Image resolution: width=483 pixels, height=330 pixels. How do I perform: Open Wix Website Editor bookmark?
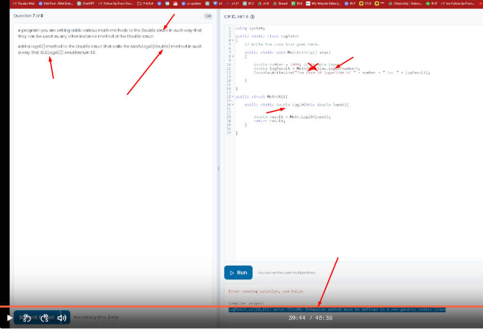pos(323,3)
